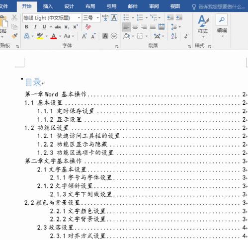This screenshot has width=248, height=240.
Task: Switch to the 引用 ribbon tab
Action: pyautogui.click(x=111, y=6)
